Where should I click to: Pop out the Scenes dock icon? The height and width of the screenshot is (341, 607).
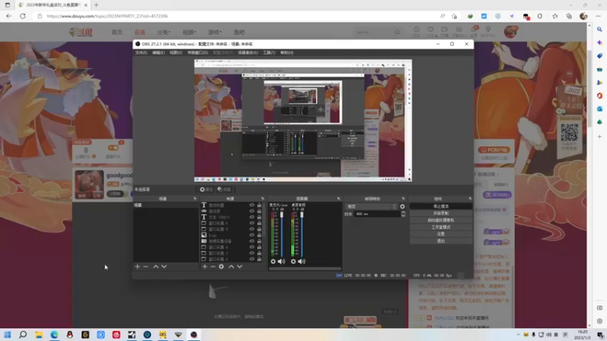(195, 199)
